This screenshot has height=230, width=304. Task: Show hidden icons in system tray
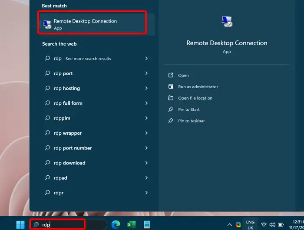point(230,225)
